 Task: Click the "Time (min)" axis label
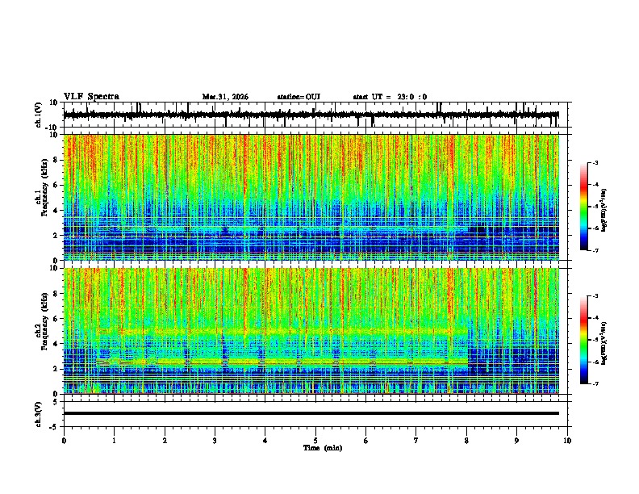(x=323, y=448)
